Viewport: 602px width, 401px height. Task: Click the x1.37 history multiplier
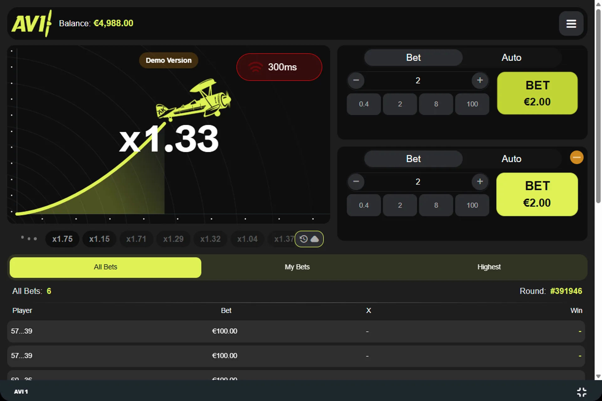(282, 239)
